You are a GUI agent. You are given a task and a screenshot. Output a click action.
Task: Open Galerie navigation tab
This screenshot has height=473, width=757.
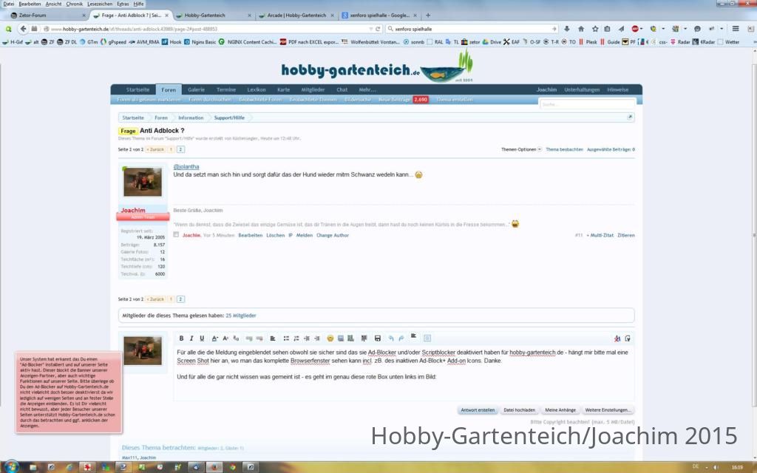[x=196, y=89]
